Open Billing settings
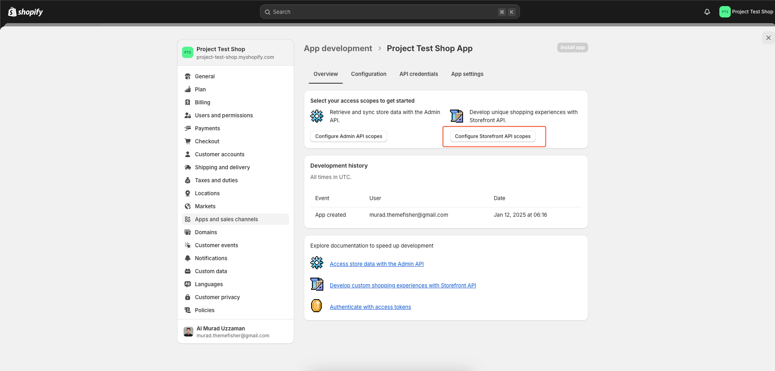This screenshot has height=371, width=775. coord(236,102)
